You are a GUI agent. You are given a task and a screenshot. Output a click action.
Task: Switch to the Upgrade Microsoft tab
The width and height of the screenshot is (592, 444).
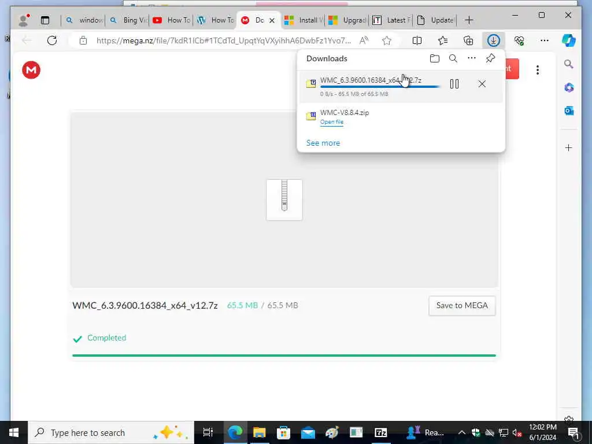click(x=347, y=20)
